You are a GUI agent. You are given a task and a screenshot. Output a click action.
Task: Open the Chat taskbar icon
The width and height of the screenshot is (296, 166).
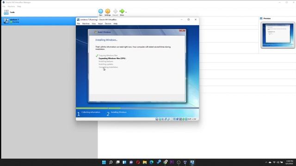coord(131,162)
